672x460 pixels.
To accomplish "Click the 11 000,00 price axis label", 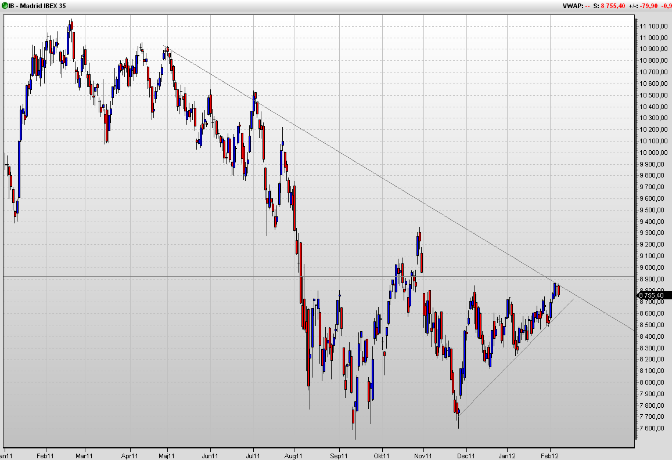I will tap(653, 38).
